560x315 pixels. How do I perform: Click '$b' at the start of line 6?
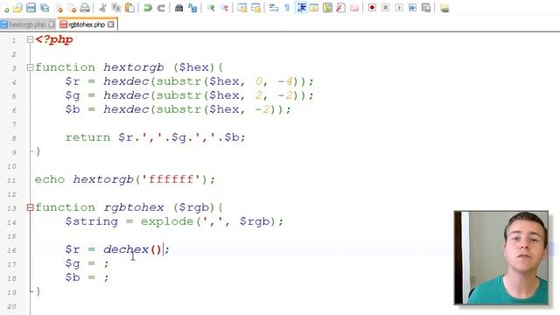(73, 109)
